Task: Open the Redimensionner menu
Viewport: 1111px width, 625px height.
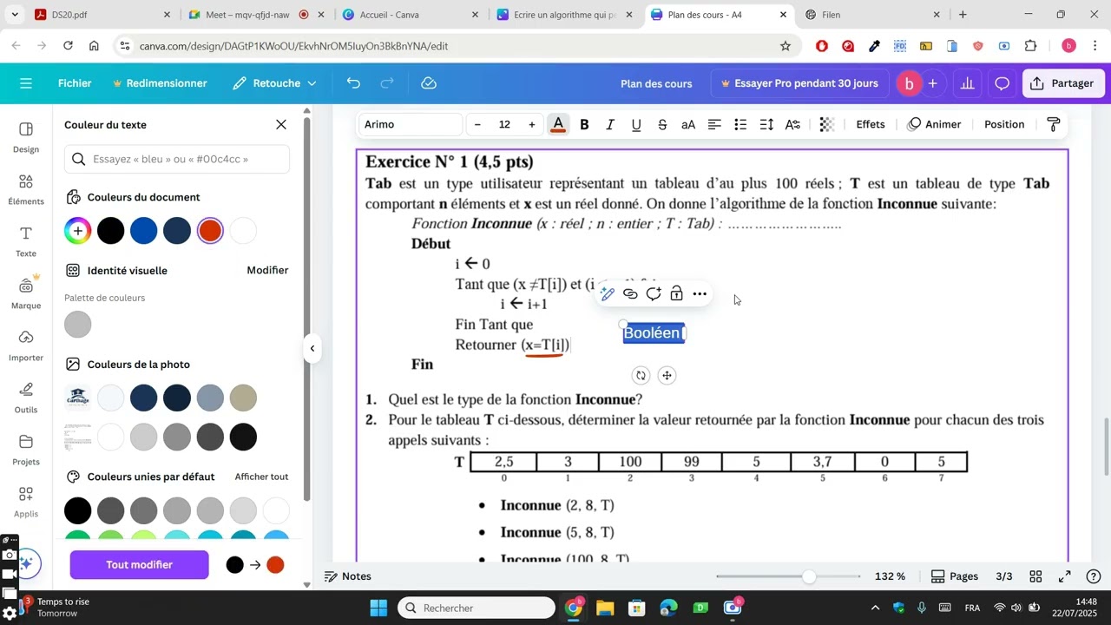Action: click(x=160, y=83)
